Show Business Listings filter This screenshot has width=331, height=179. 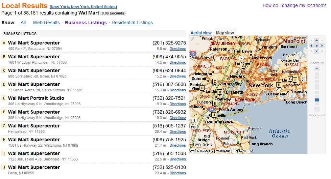86,23
